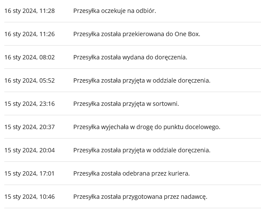261x213 pixels.
Task: Select the 05:52 'przyjęta w oddziale doręczenia' status
Action: pyautogui.click(x=142, y=80)
